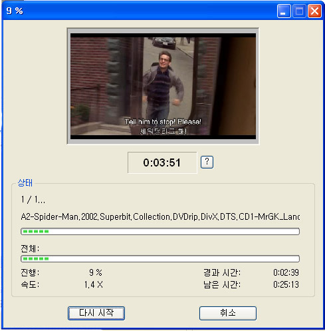Minimize the 9 % window
Screen dimensions: 325x331
point(284,11)
